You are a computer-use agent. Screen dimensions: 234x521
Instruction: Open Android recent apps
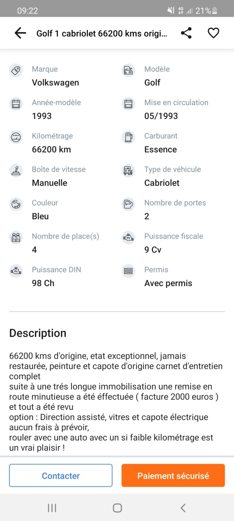coord(52,508)
